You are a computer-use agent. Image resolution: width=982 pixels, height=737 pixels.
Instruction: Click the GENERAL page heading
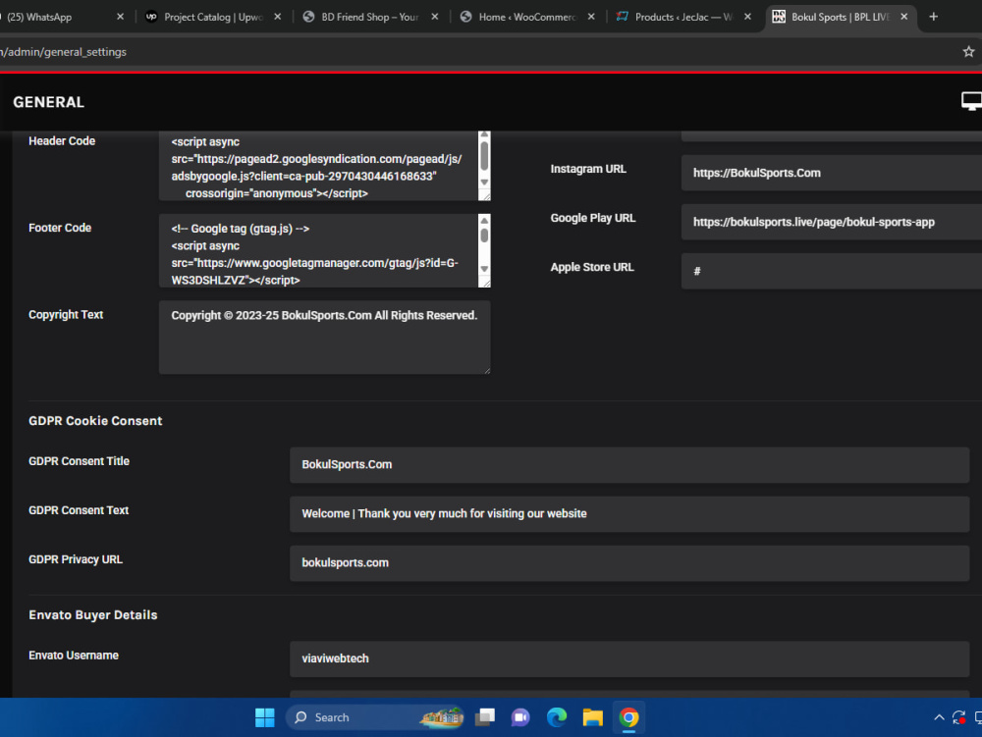[49, 102]
